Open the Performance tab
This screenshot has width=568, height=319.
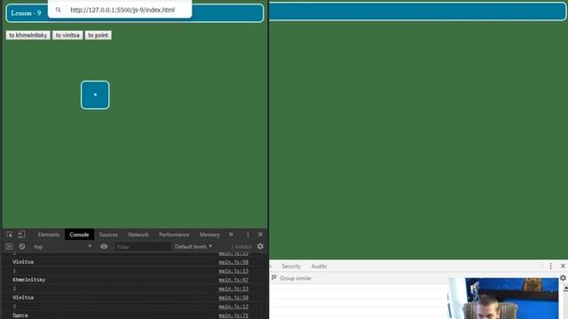coord(174,235)
